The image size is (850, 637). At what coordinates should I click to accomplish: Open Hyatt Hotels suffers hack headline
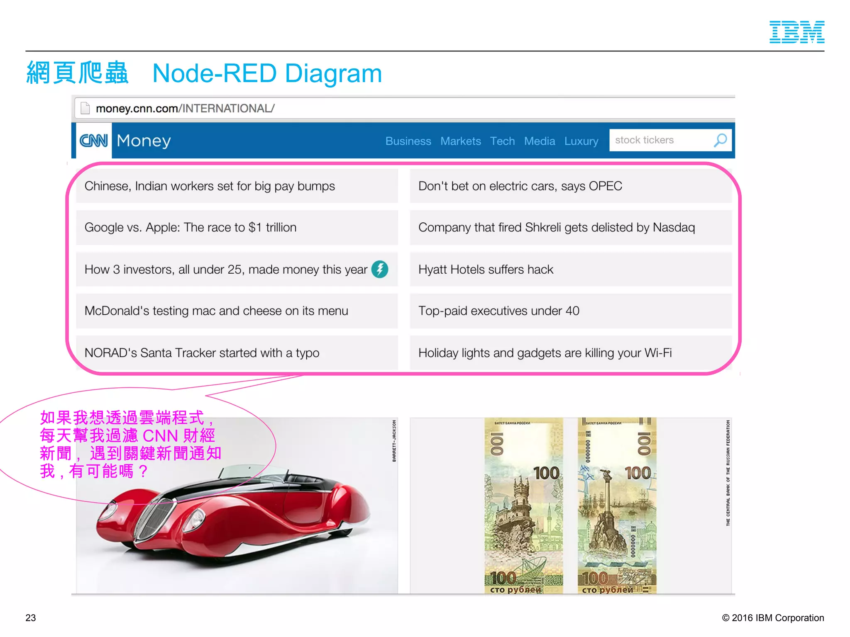(x=571, y=269)
